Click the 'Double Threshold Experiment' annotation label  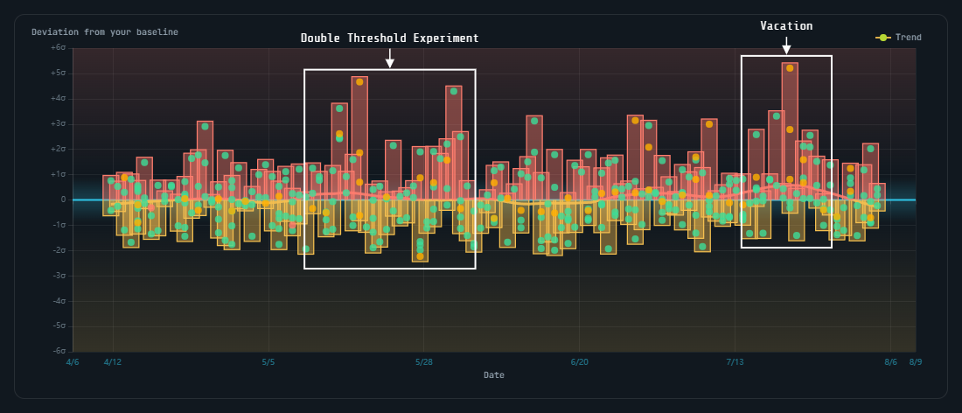pyautogui.click(x=389, y=38)
